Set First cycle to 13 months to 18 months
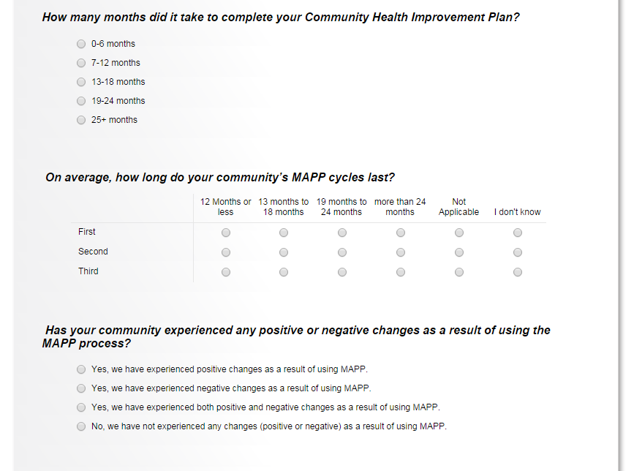Image resolution: width=634 pixels, height=471 pixels. click(284, 233)
